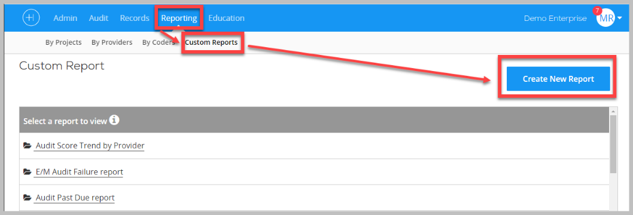The height and width of the screenshot is (215, 633).
Task: Open the Admin menu
Action: (x=65, y=18)
